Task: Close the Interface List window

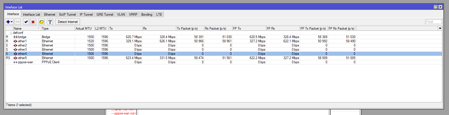Action: [440, 7]
